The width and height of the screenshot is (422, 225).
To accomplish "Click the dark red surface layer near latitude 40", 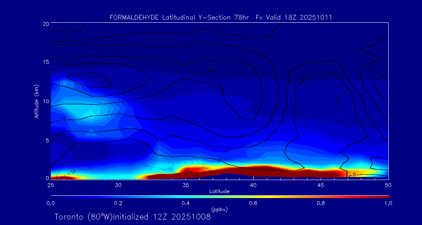I will click(253, 170).
